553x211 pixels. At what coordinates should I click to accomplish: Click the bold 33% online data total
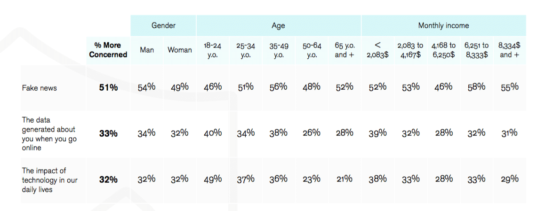pos(108,134)
